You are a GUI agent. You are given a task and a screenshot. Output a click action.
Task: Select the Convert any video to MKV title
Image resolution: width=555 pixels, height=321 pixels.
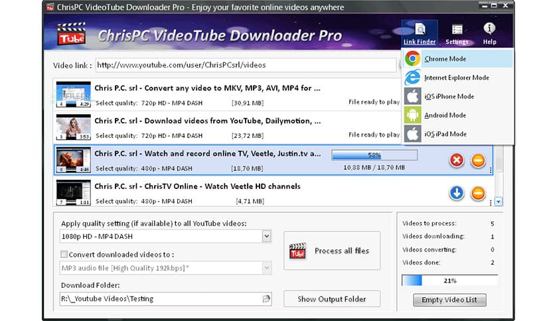click(207, 88)
